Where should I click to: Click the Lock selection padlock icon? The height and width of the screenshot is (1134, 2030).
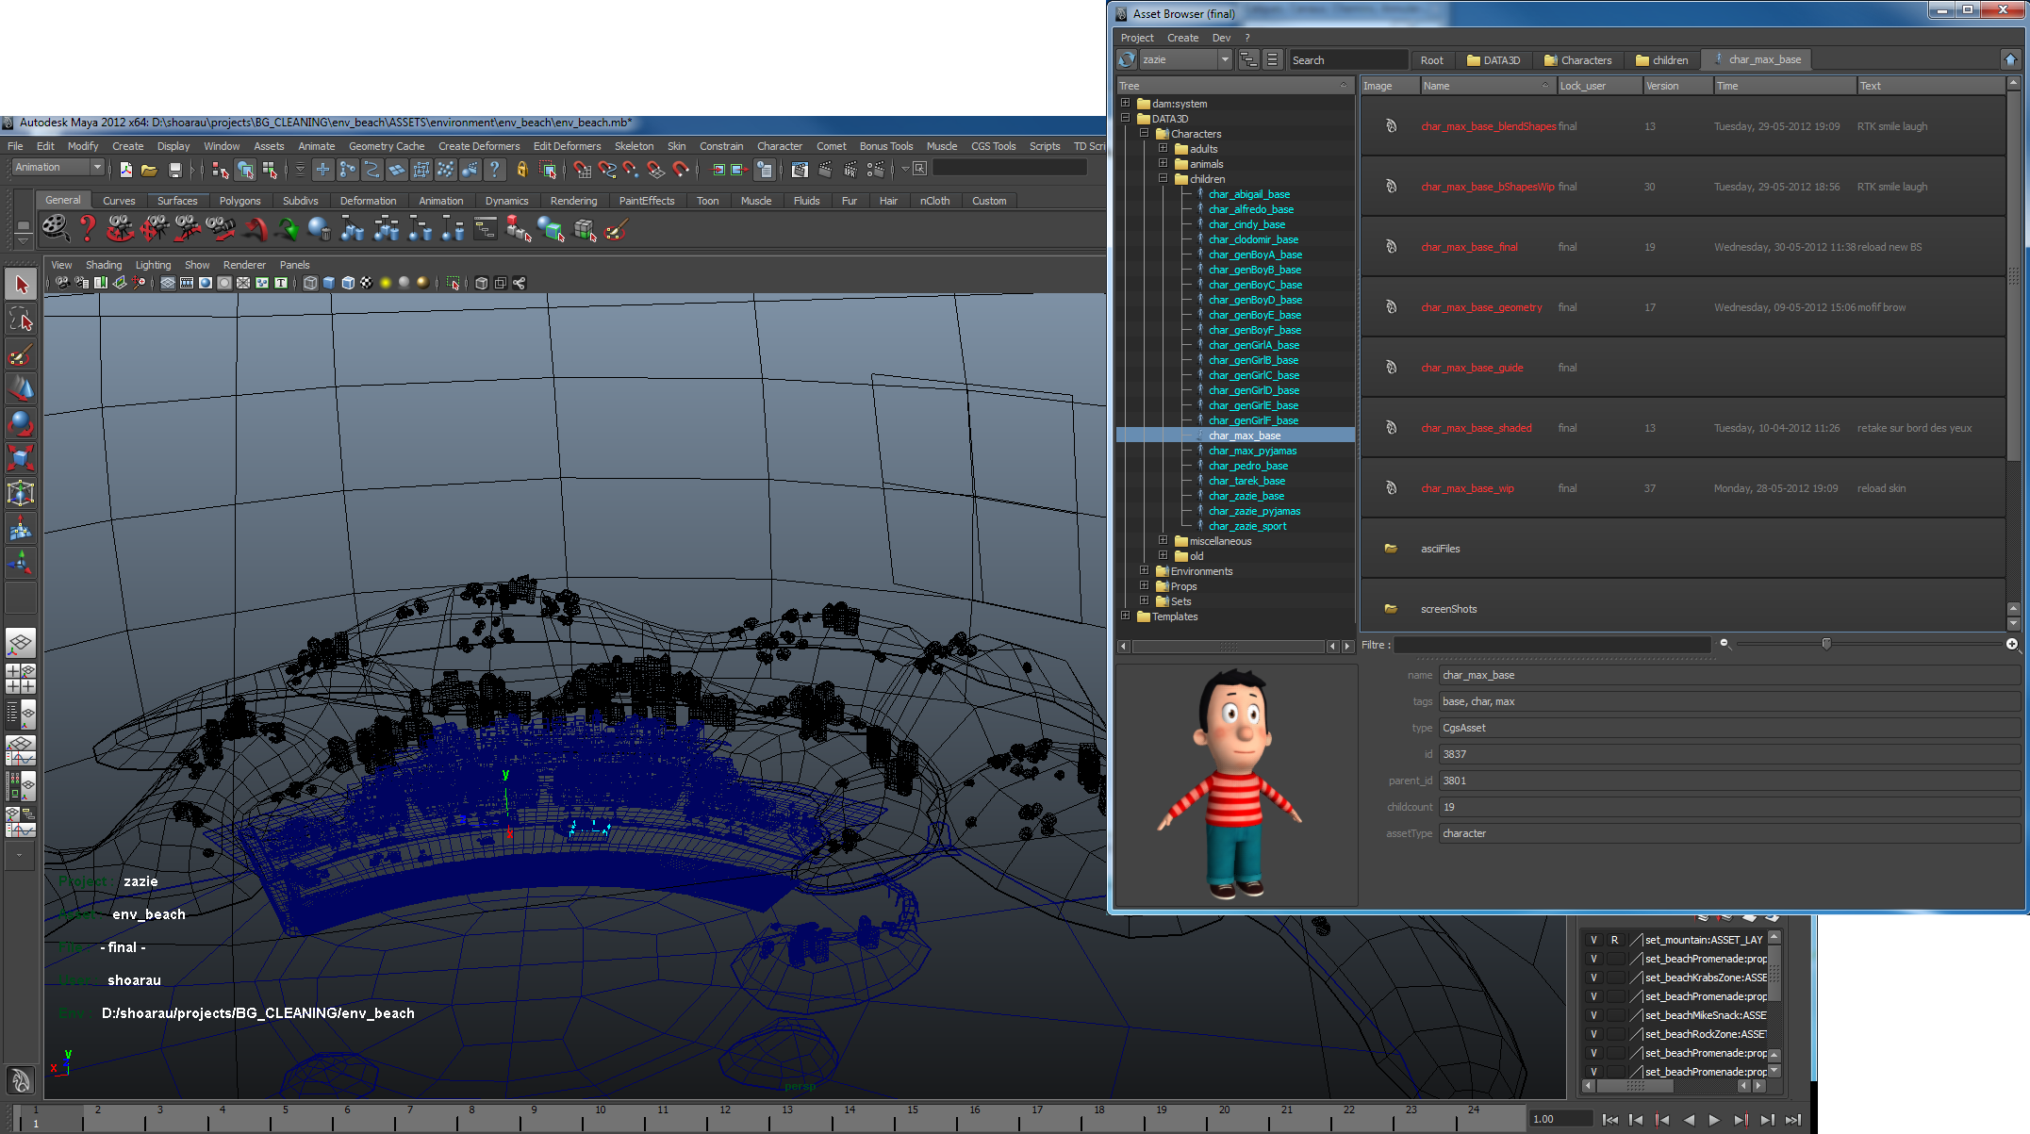(x=521, y=170)
